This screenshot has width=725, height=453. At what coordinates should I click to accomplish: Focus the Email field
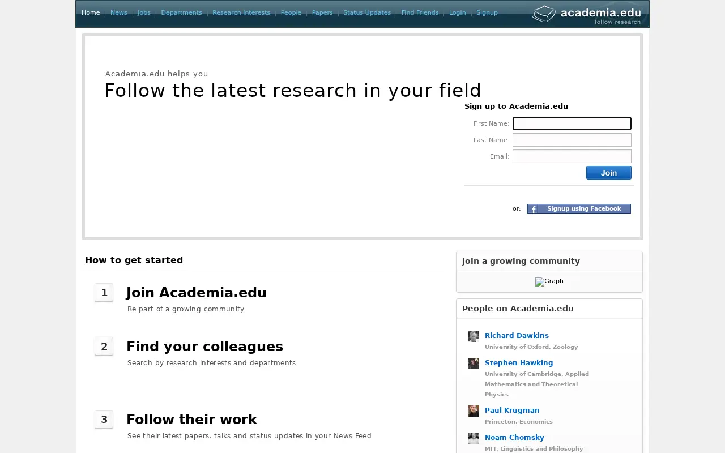coord(572,156)
